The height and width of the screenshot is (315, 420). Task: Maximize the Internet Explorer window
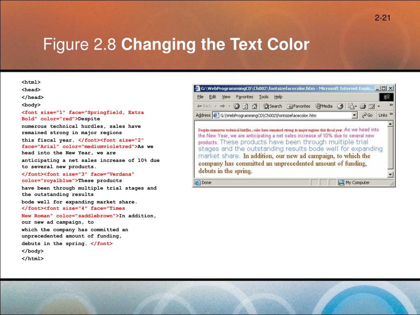(384, 89)
